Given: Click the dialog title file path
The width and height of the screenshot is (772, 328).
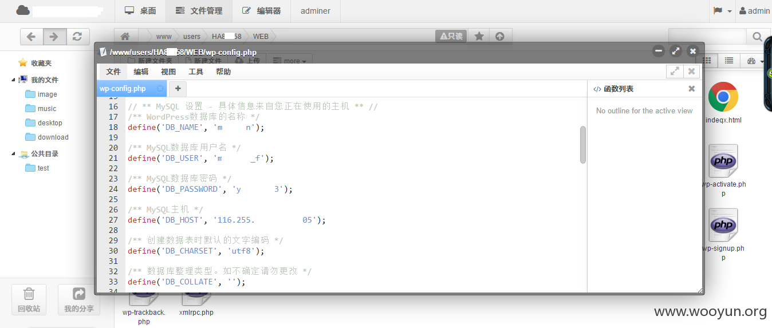Looking at the screenshot, I should 183,52.
